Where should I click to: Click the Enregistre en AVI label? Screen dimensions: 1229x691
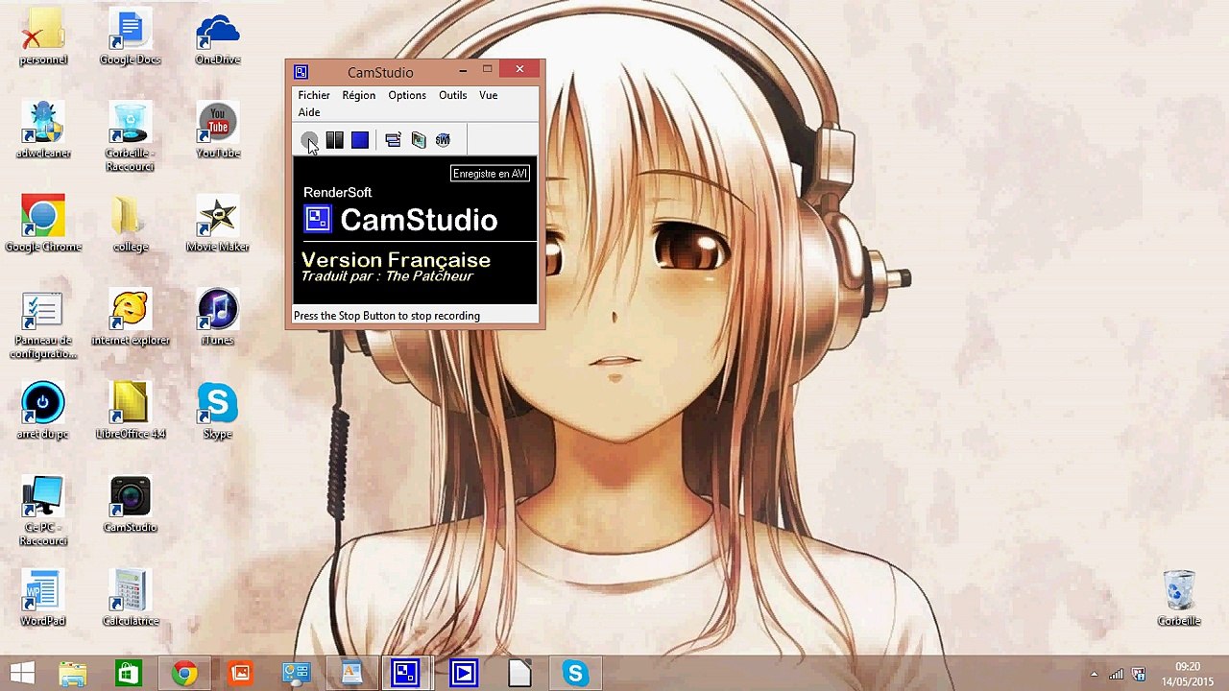tap(491, 174)
